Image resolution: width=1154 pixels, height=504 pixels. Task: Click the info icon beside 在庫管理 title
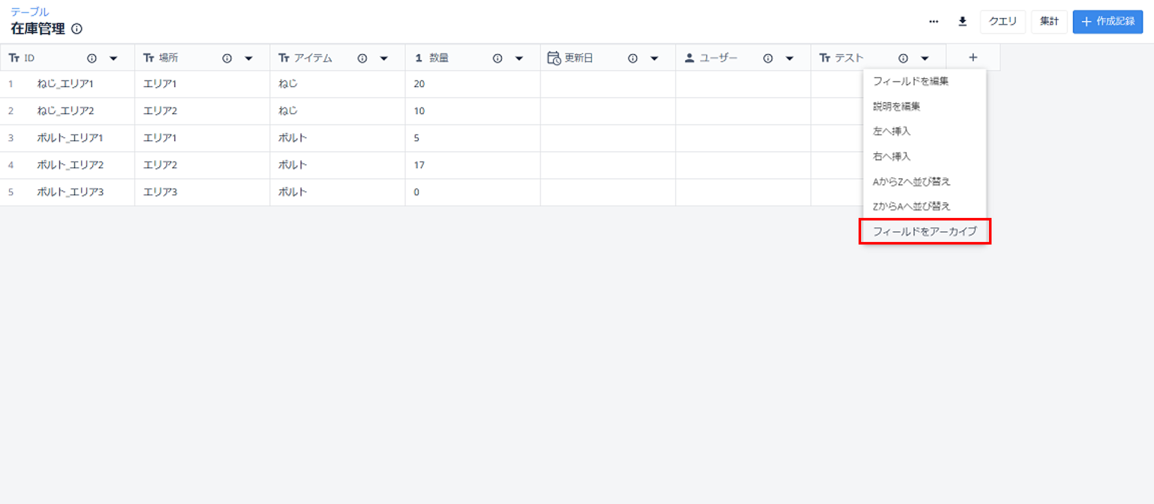coord(77,29)
